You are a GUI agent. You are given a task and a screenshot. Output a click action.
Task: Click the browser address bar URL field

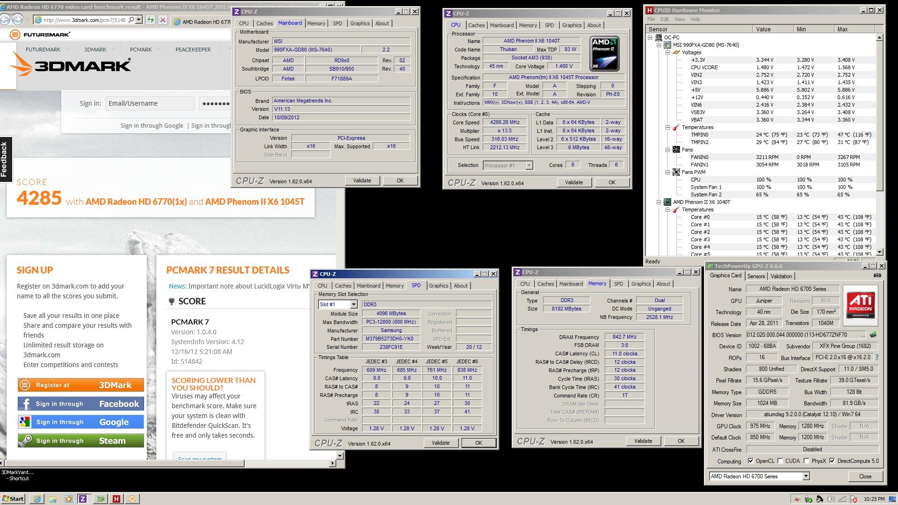coord(84,20)
